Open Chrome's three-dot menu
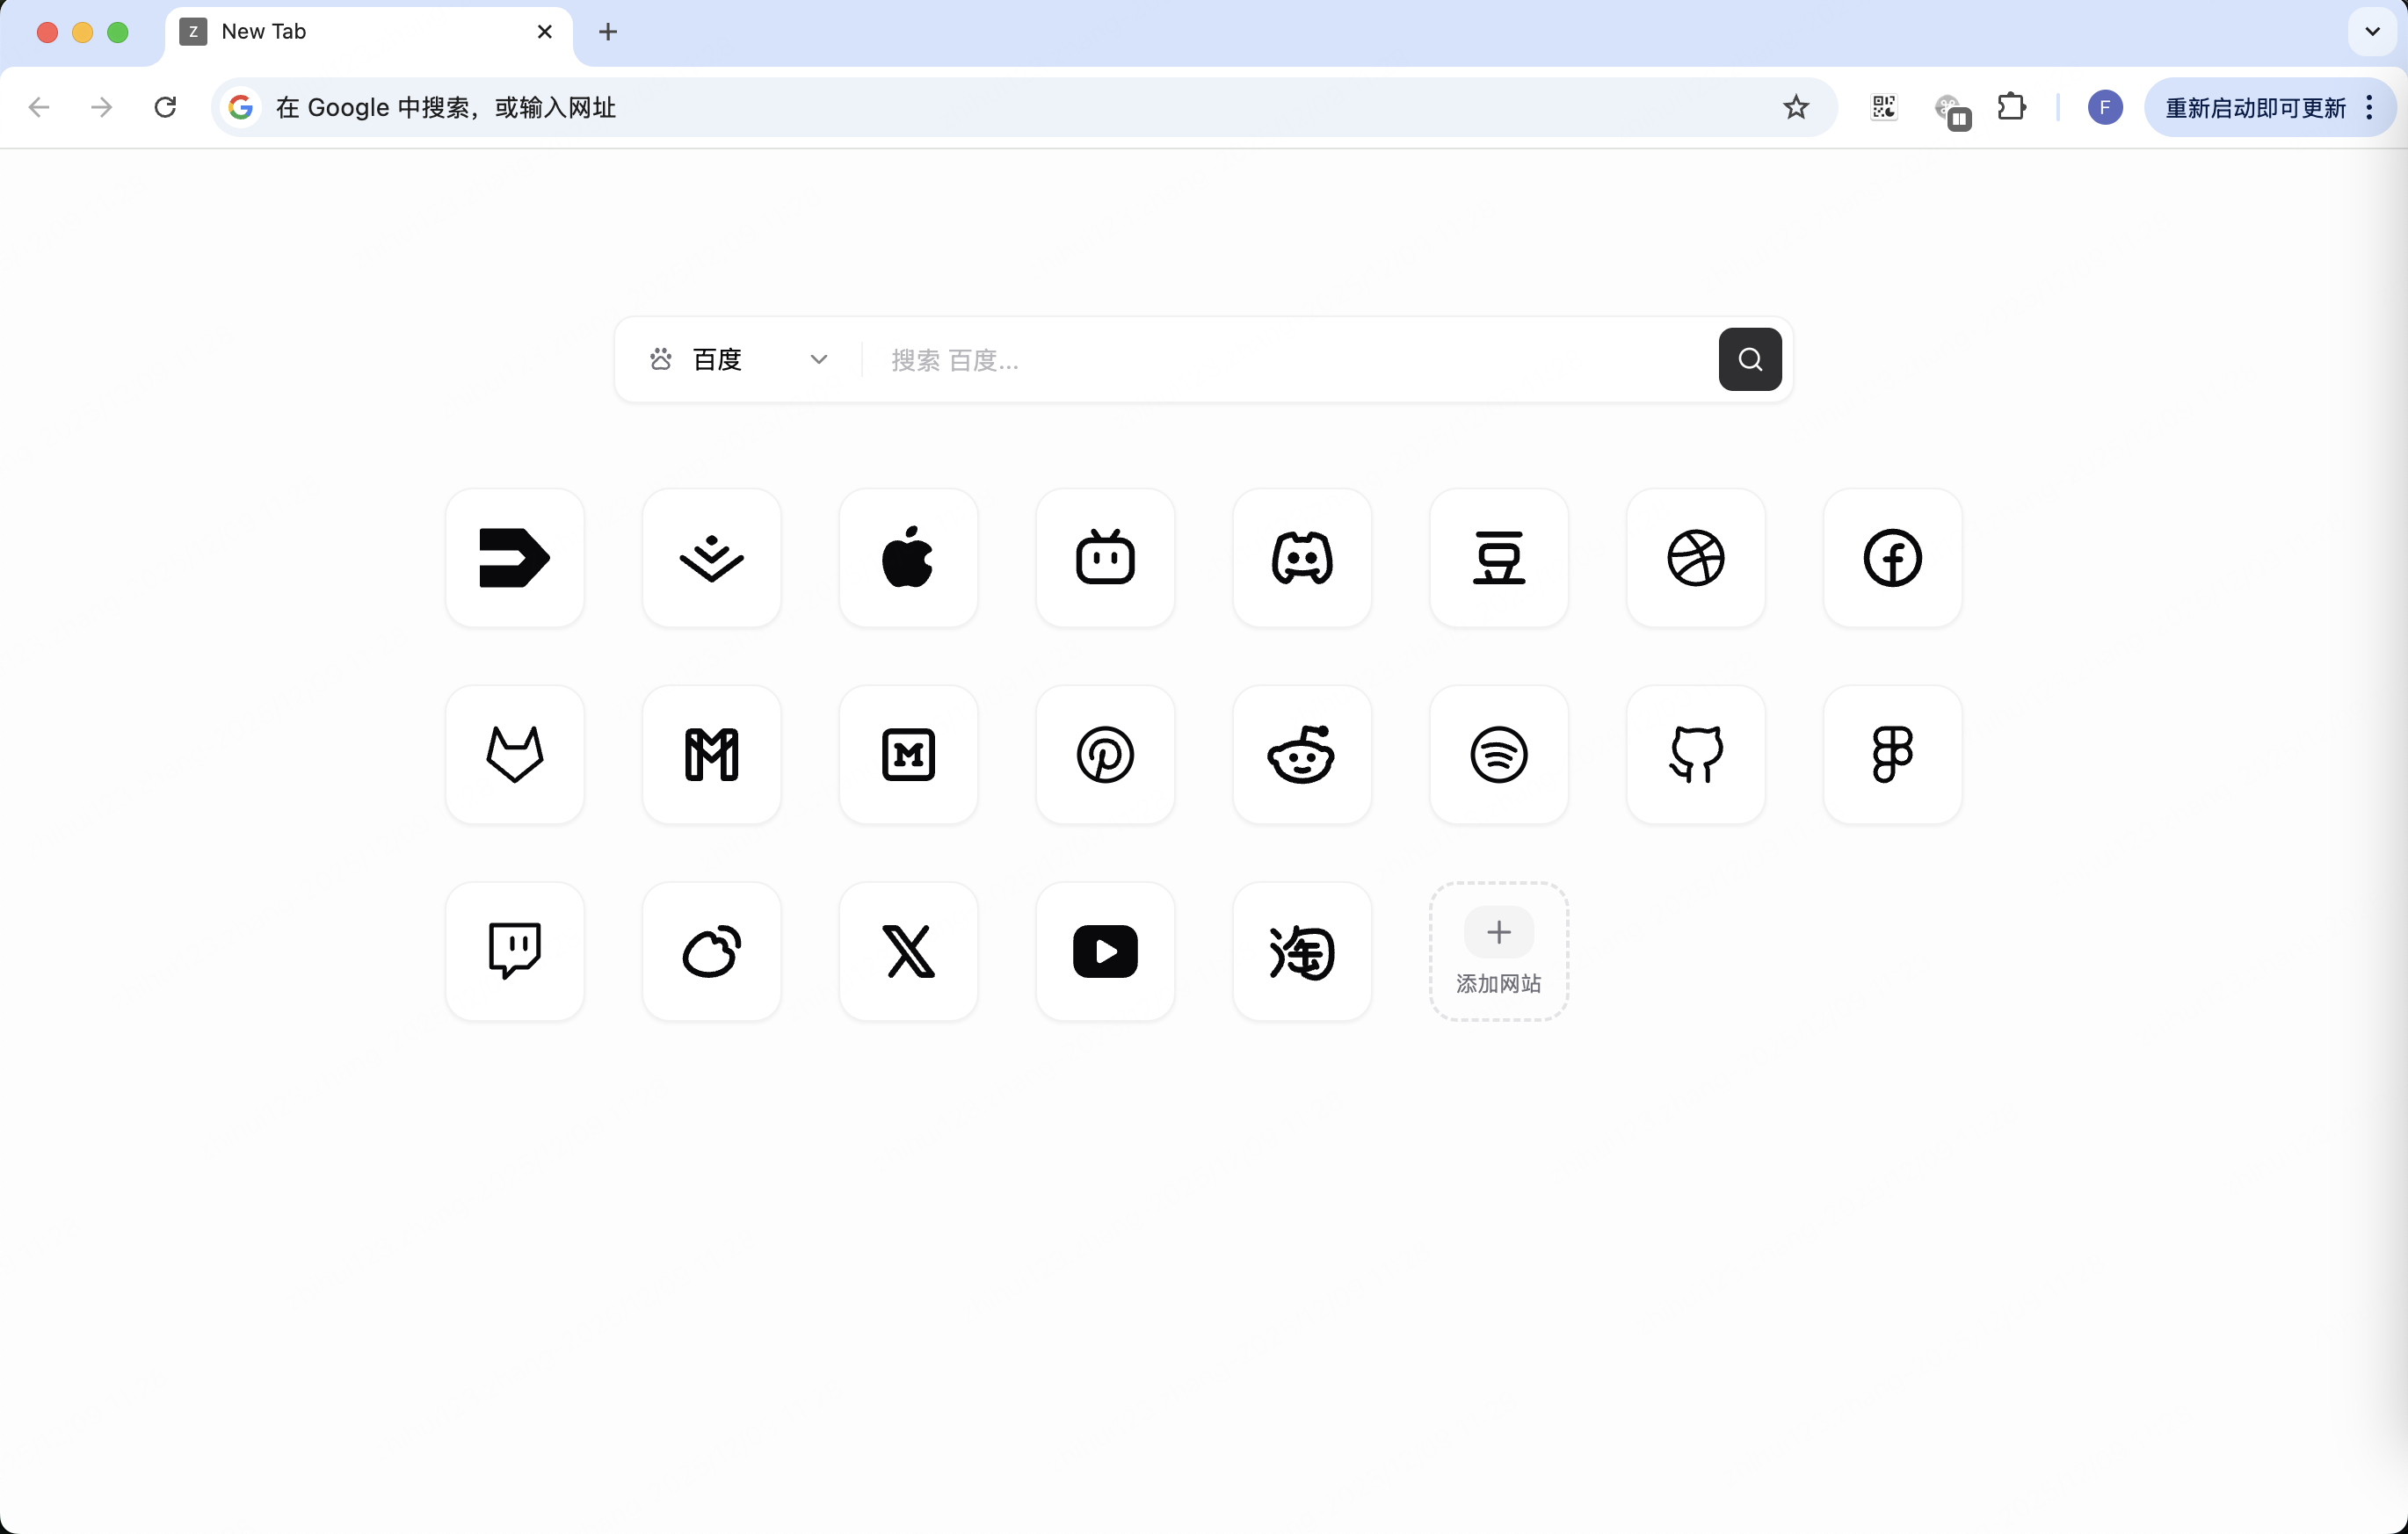 coord(2369,107)
